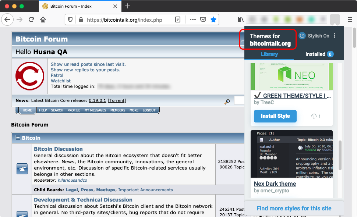
Task: Open the Nex Dark theme link
Action: pyautogui.click(x=275, y=184)
